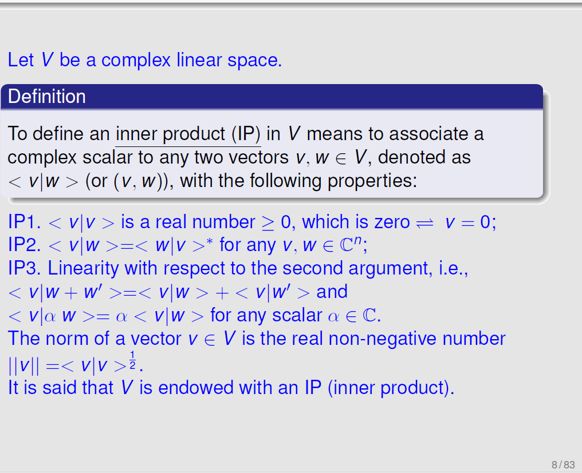Click the underlined phrase inner product (IP)
Viewport: 582px width, 473px height.
click(x=188, y=134)
